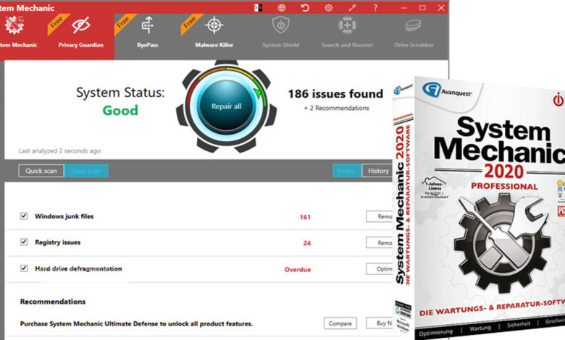565x340 pixels.
Task: Click the undo/restore arrow icon in title bar
Action: [305, 7]
